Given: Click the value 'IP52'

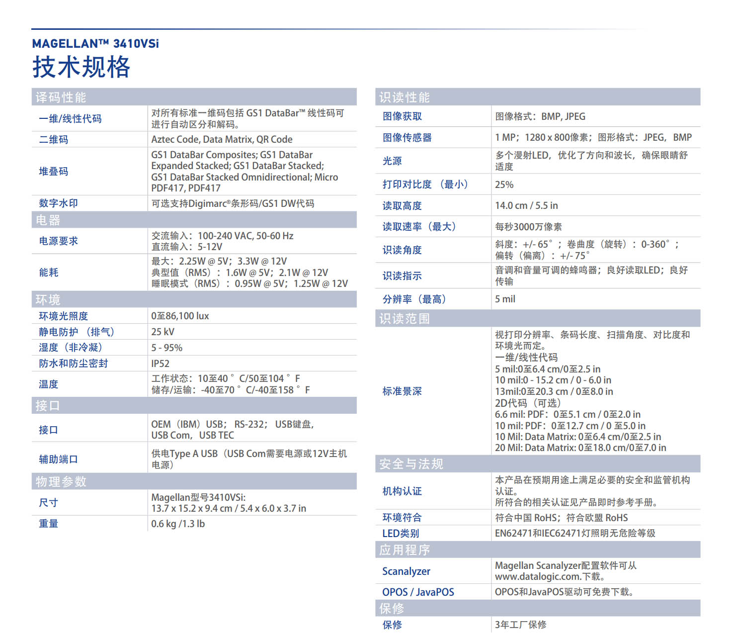Looking at the screenshot, I should coord(160,364).
